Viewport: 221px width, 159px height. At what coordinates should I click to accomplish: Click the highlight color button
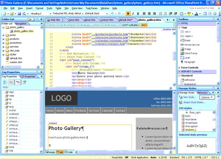(189, 14)
